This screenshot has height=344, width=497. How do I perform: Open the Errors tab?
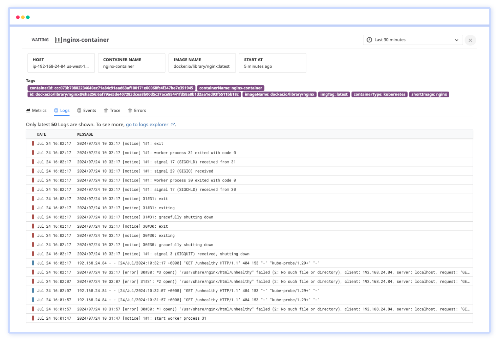click(x=140, y=110)
